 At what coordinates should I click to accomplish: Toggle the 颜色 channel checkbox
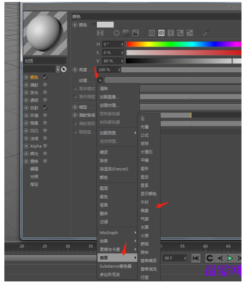click(45, 77)
